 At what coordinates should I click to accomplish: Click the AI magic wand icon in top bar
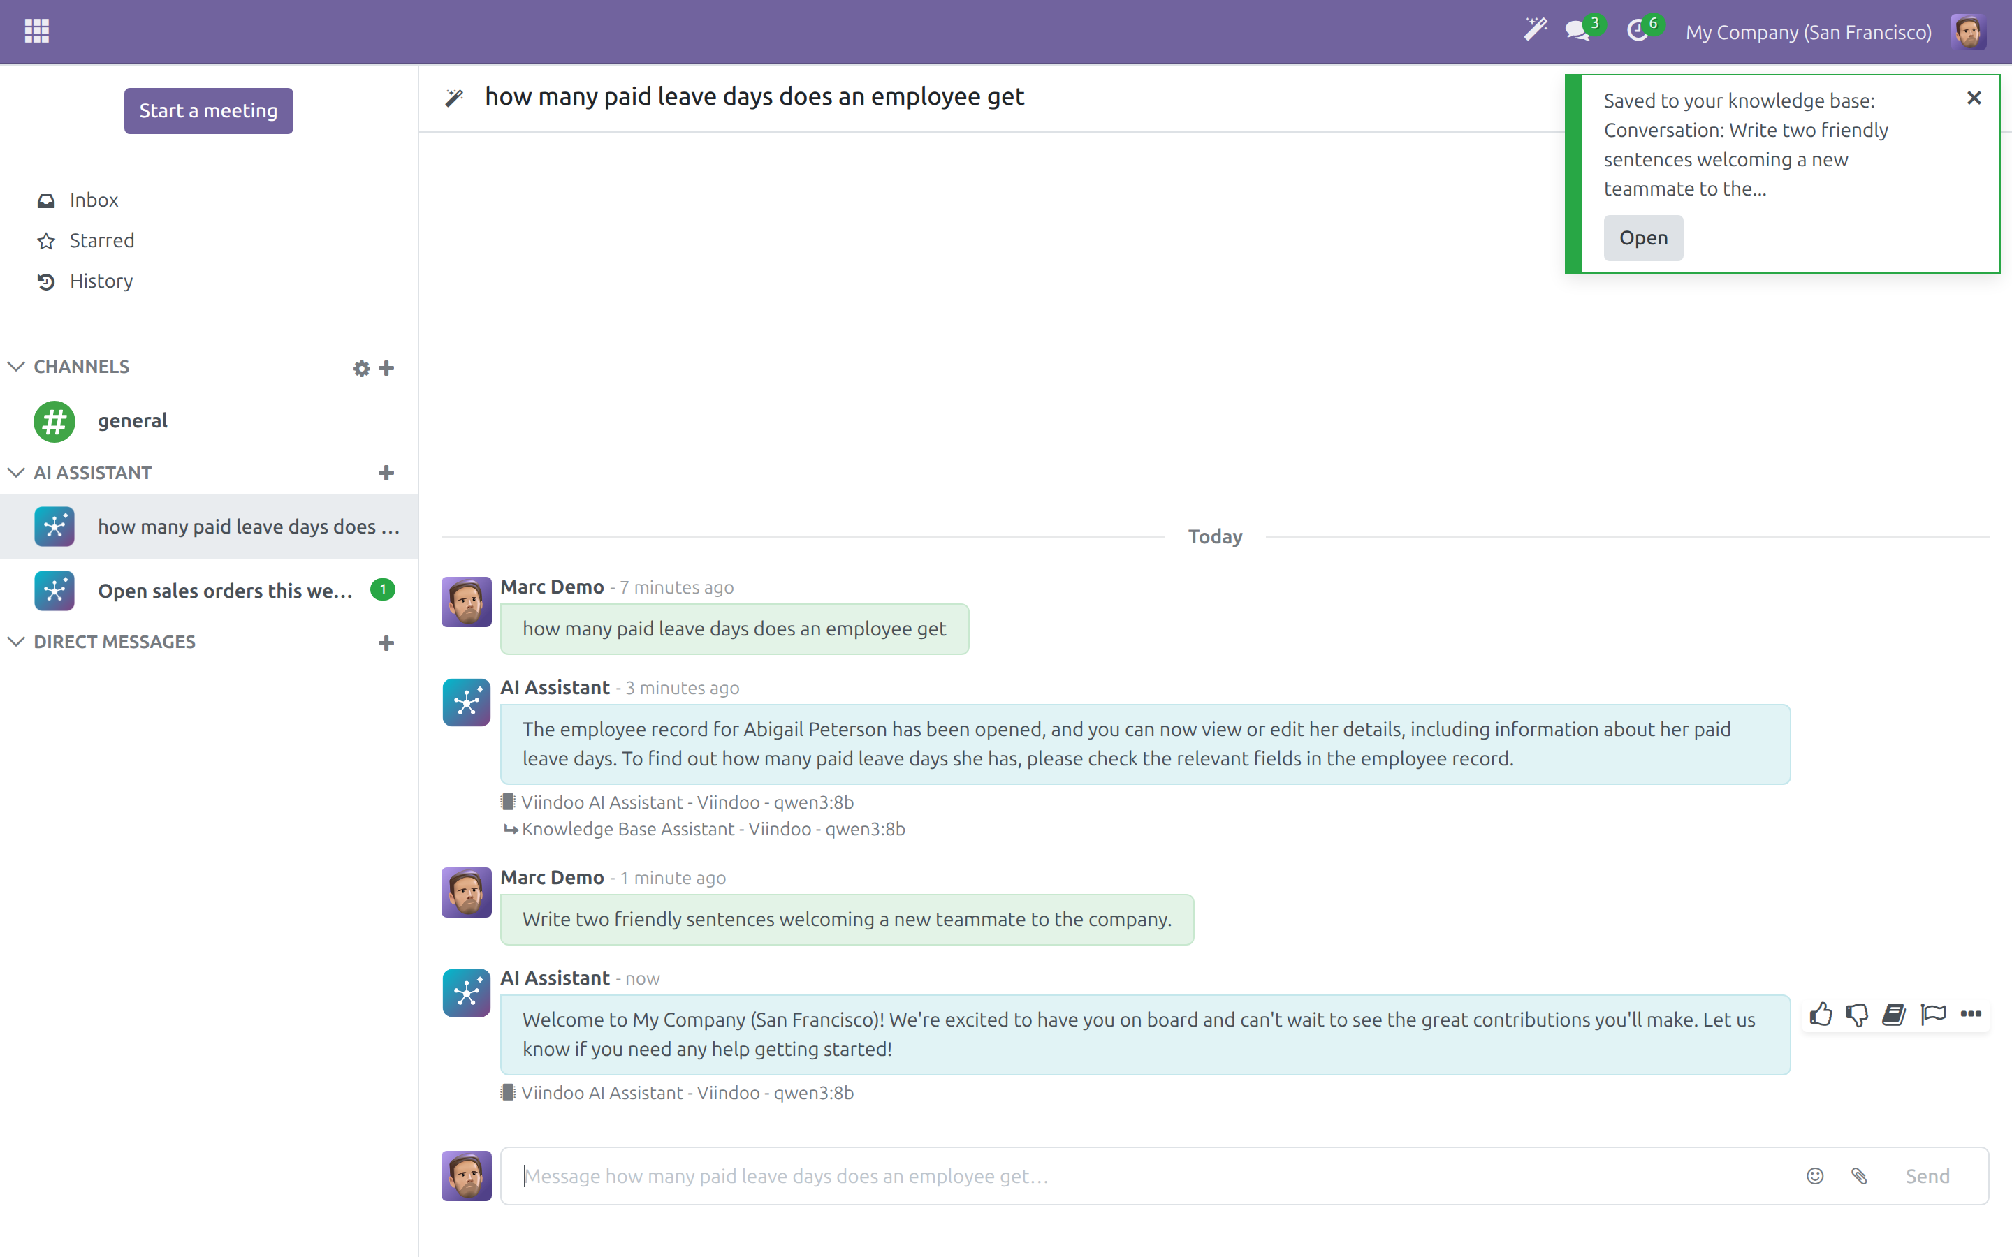[x=1535, y=31]
